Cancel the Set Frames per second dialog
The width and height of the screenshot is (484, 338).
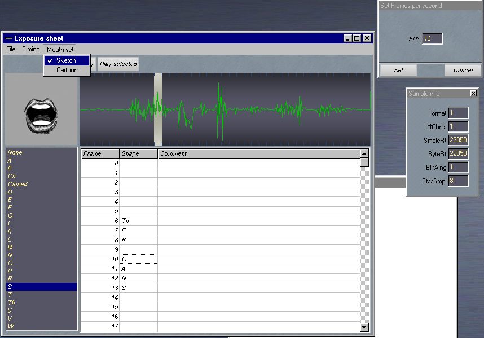[x=463, y=70]
